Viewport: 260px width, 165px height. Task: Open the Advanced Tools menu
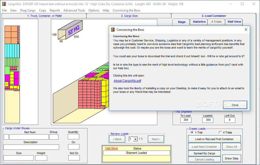click(74, 10)
